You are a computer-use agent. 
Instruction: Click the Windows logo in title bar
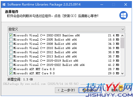point(4,4)
